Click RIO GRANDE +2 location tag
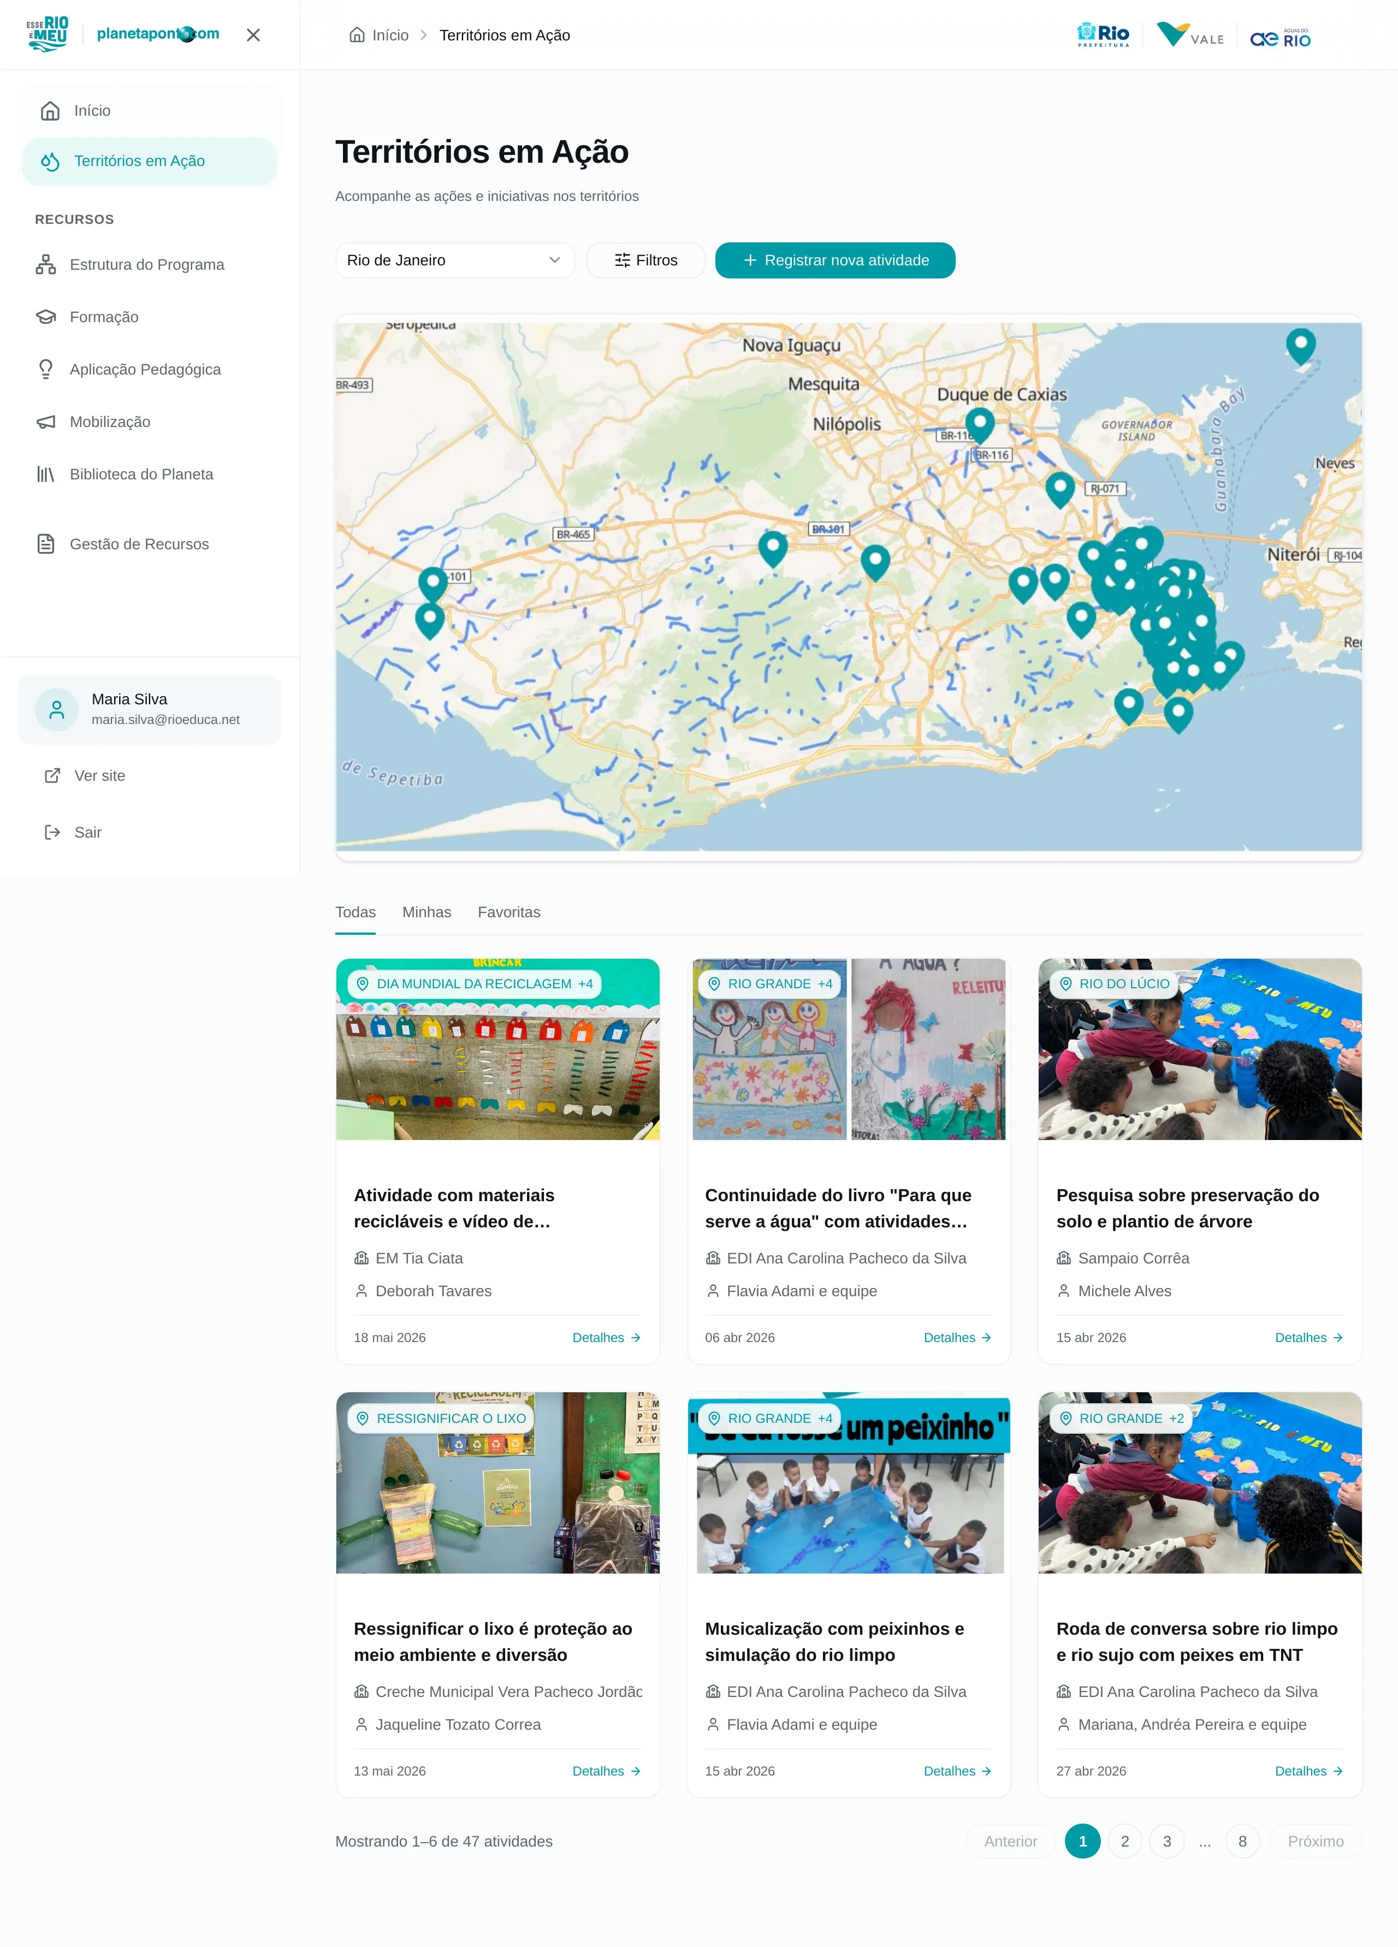 [x=1122, y=1418]
